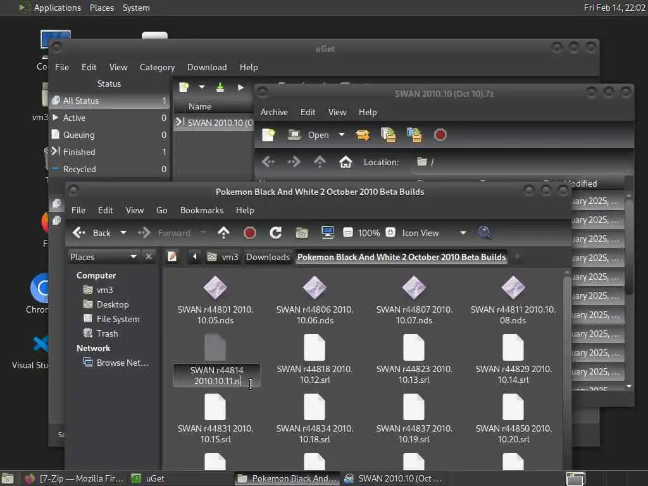Select SWAN r44829 2010.10.14.srl file
The height and width of the screenshot is (486, 648).
[513, 359]
